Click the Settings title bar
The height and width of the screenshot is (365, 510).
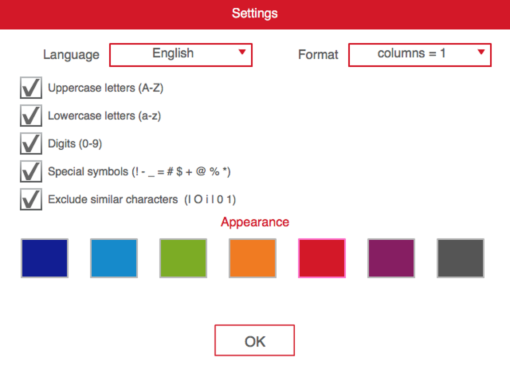(255, 14)
